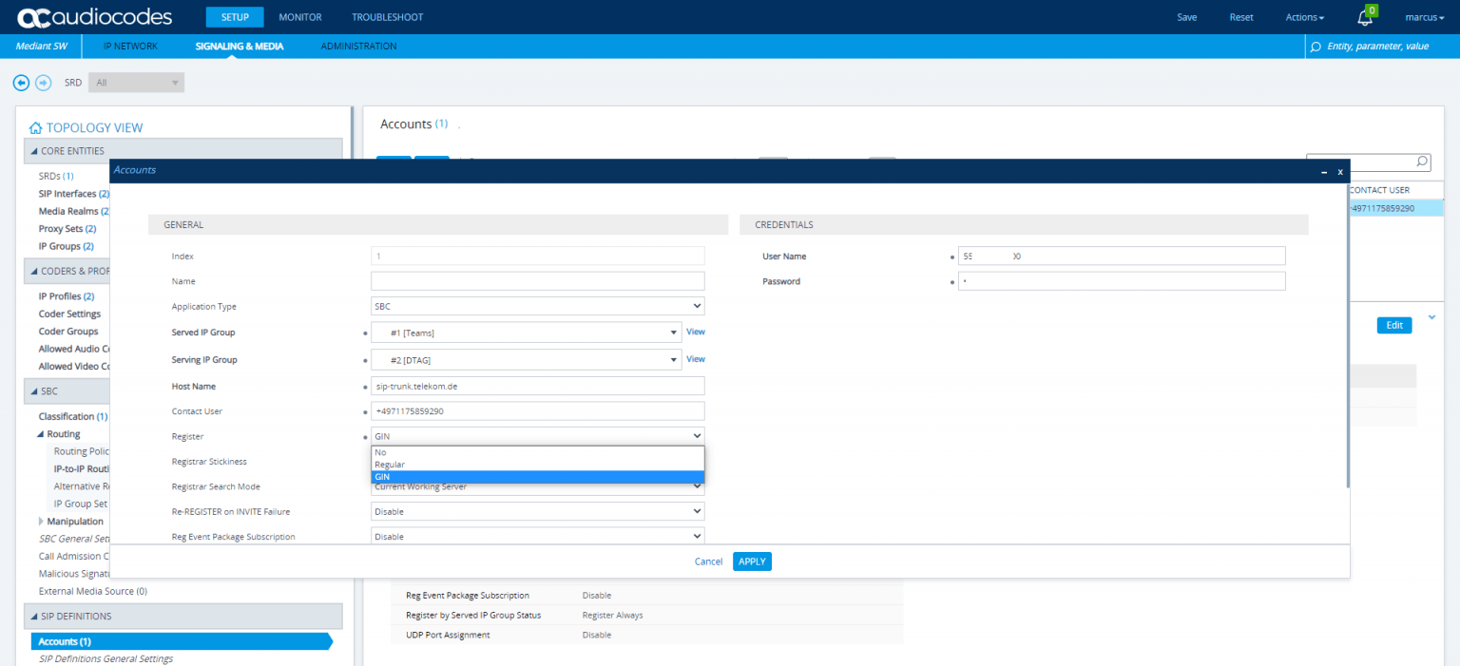The image size is (1460, 666).
Task: Click the back navigation arrow icon
Action: click(20, 83)
